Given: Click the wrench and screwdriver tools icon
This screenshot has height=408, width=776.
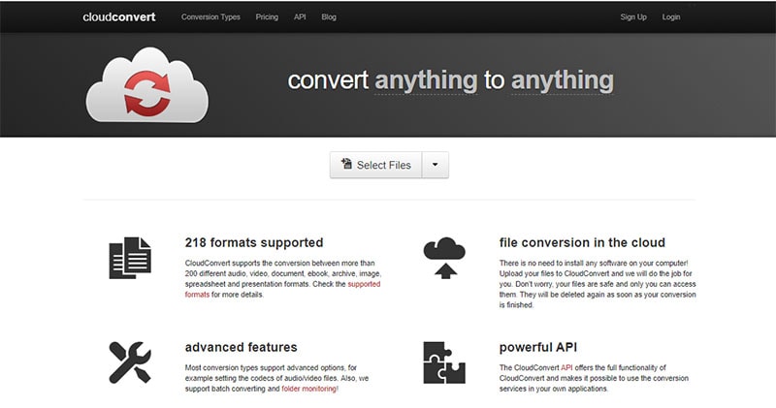Looking at the screenshot, I should coord(130,362).
